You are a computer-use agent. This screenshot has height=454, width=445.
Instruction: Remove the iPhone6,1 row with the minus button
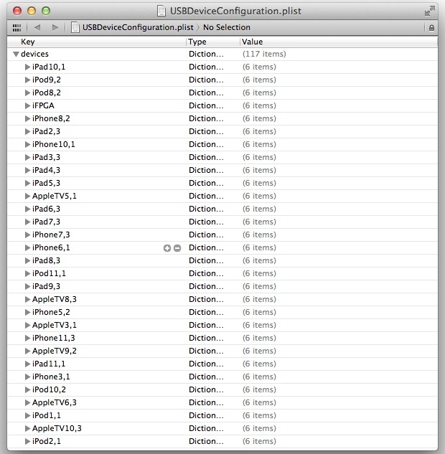click(x=177, y=248)
